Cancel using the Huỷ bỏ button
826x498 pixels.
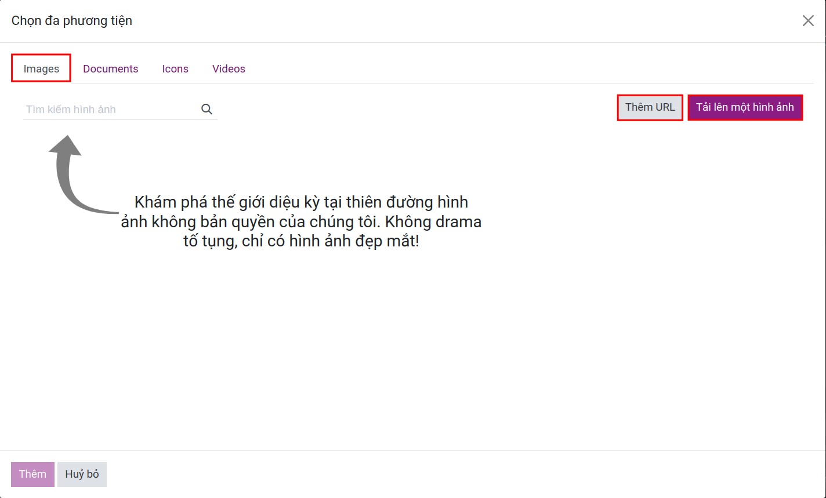click(x=82, y=474)
